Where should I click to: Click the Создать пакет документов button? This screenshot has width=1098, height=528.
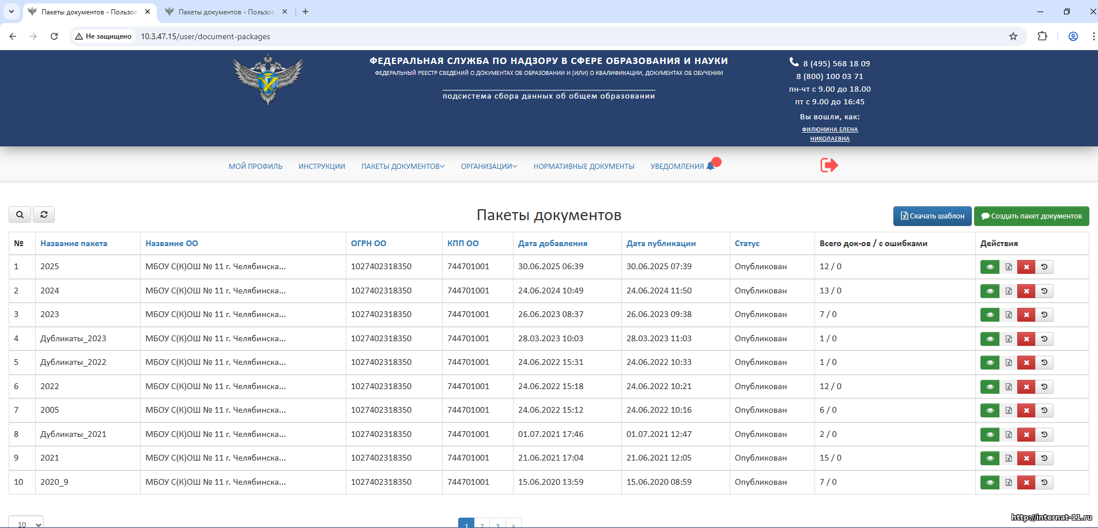1031,216
